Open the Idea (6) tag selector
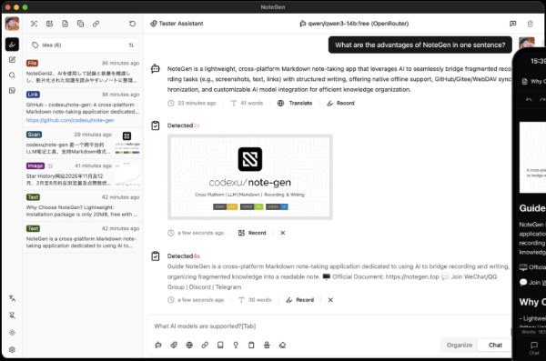546x361 pixels. coord(83,45)
